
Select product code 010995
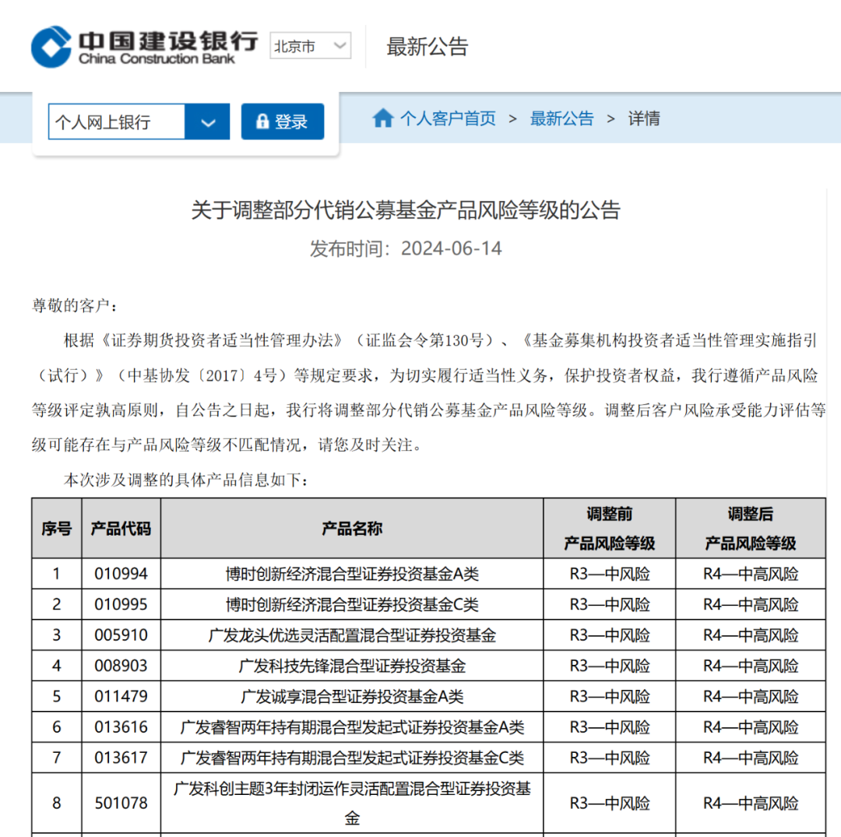click(121, 604)
